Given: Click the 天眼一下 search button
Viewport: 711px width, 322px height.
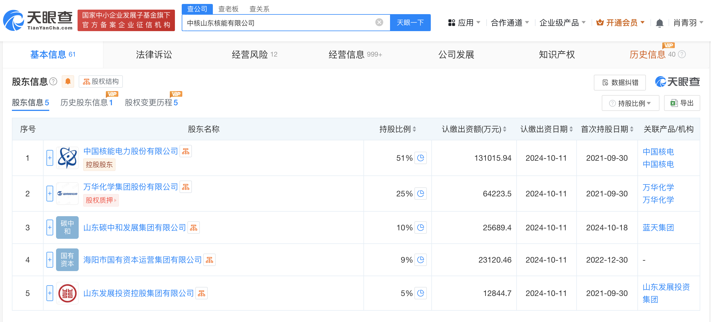Looking at the screenshot, I should pos(410,23).
